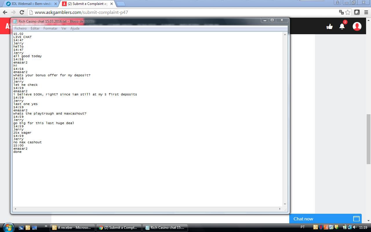Click the 'done' line at the end

click(x=17, y=152)
